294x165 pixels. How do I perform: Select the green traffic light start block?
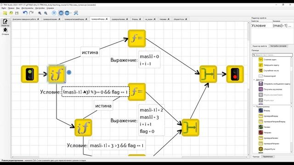point(29,74)
